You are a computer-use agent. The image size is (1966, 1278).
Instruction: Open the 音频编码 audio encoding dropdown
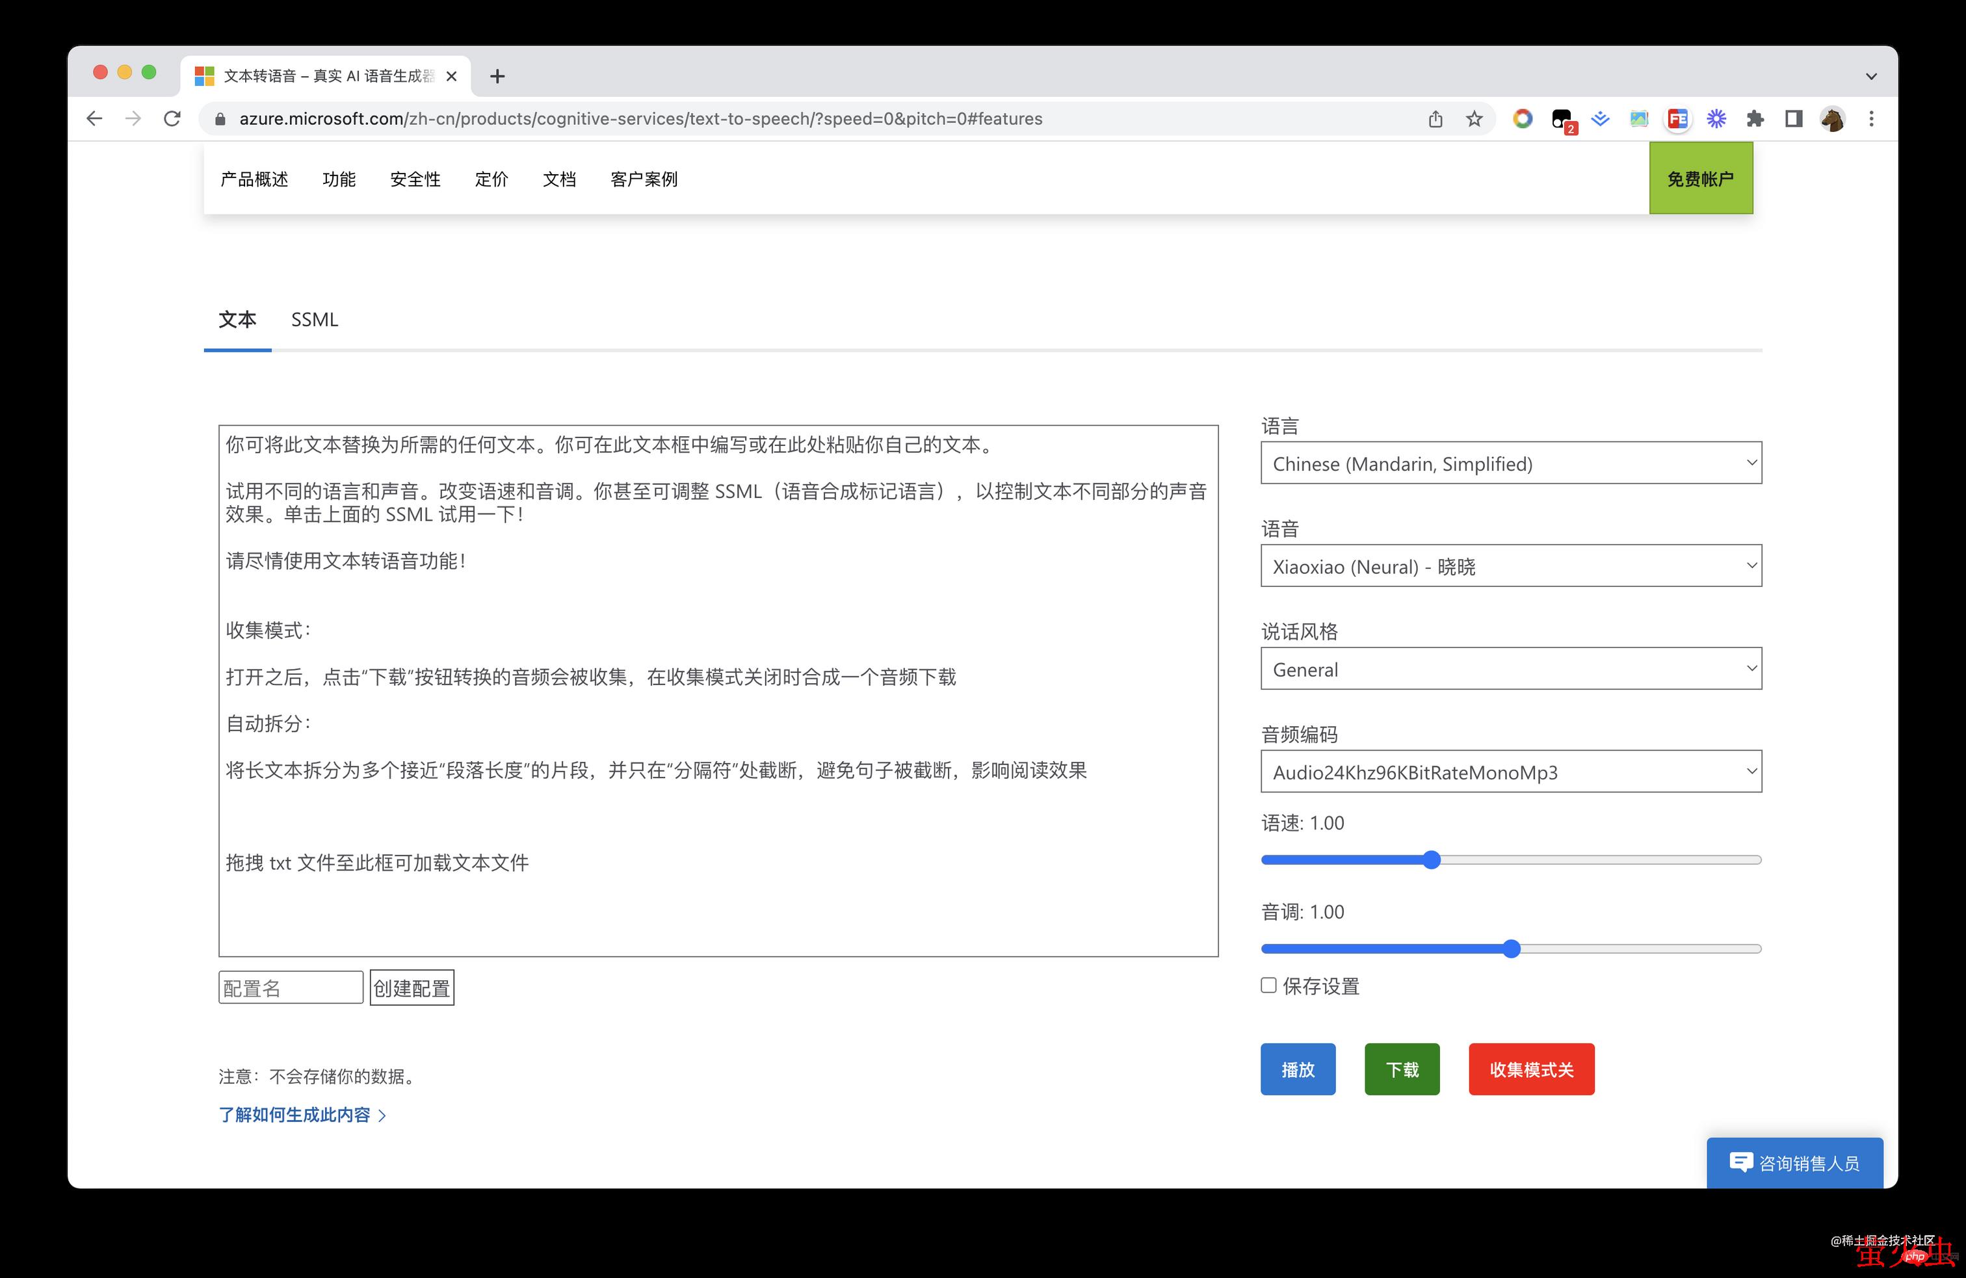(x=1510, y=771)
